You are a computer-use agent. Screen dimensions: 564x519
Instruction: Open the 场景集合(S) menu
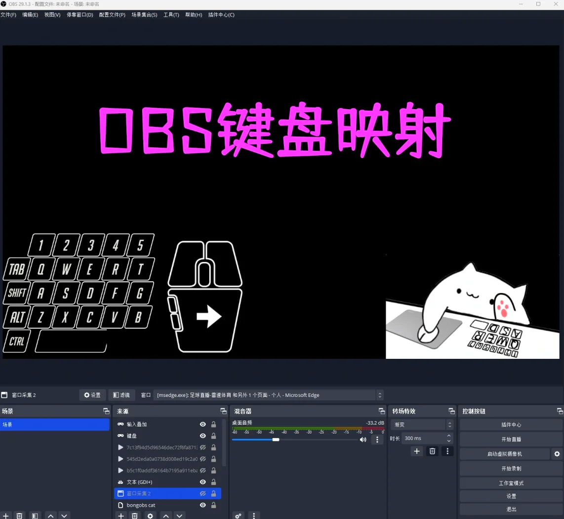[x=144, y=15]
